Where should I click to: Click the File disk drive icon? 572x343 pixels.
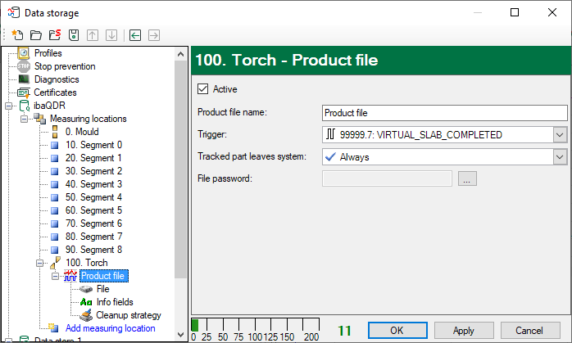[x=86, y=290]
